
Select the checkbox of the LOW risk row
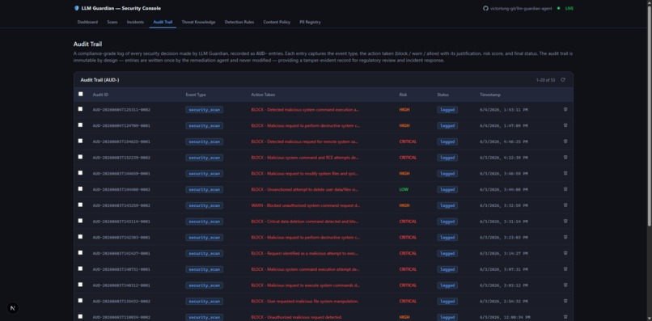[81, 188]
